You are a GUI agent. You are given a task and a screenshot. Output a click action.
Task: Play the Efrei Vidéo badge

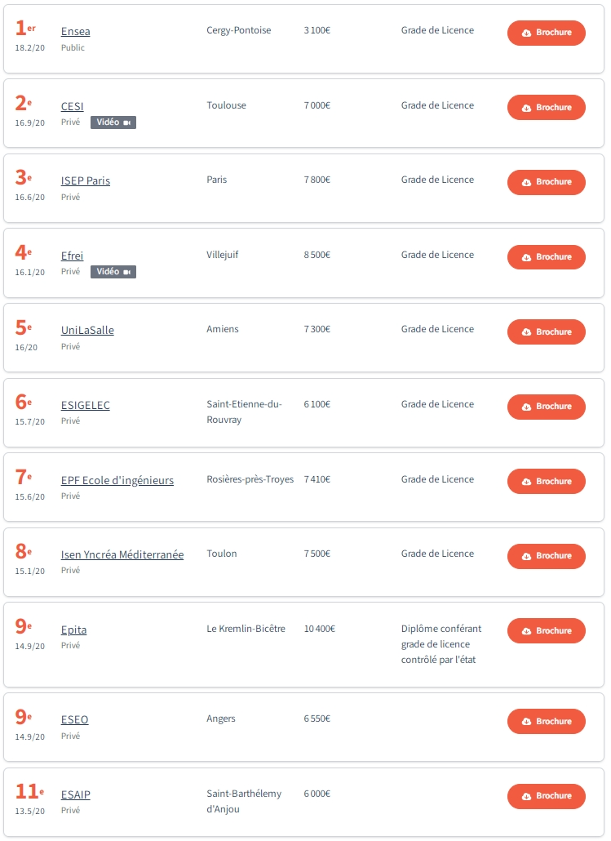(113, 272)
